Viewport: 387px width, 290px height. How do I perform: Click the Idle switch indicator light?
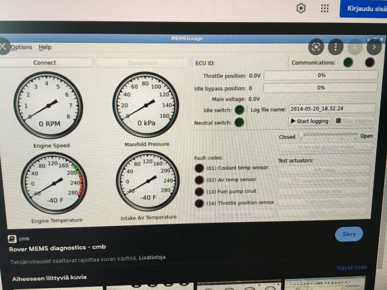pyautogui.click(x=239, y=110)
